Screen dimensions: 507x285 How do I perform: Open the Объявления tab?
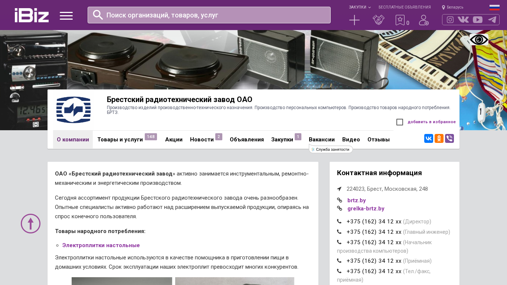pyautogui.click(x=247, y=140)
